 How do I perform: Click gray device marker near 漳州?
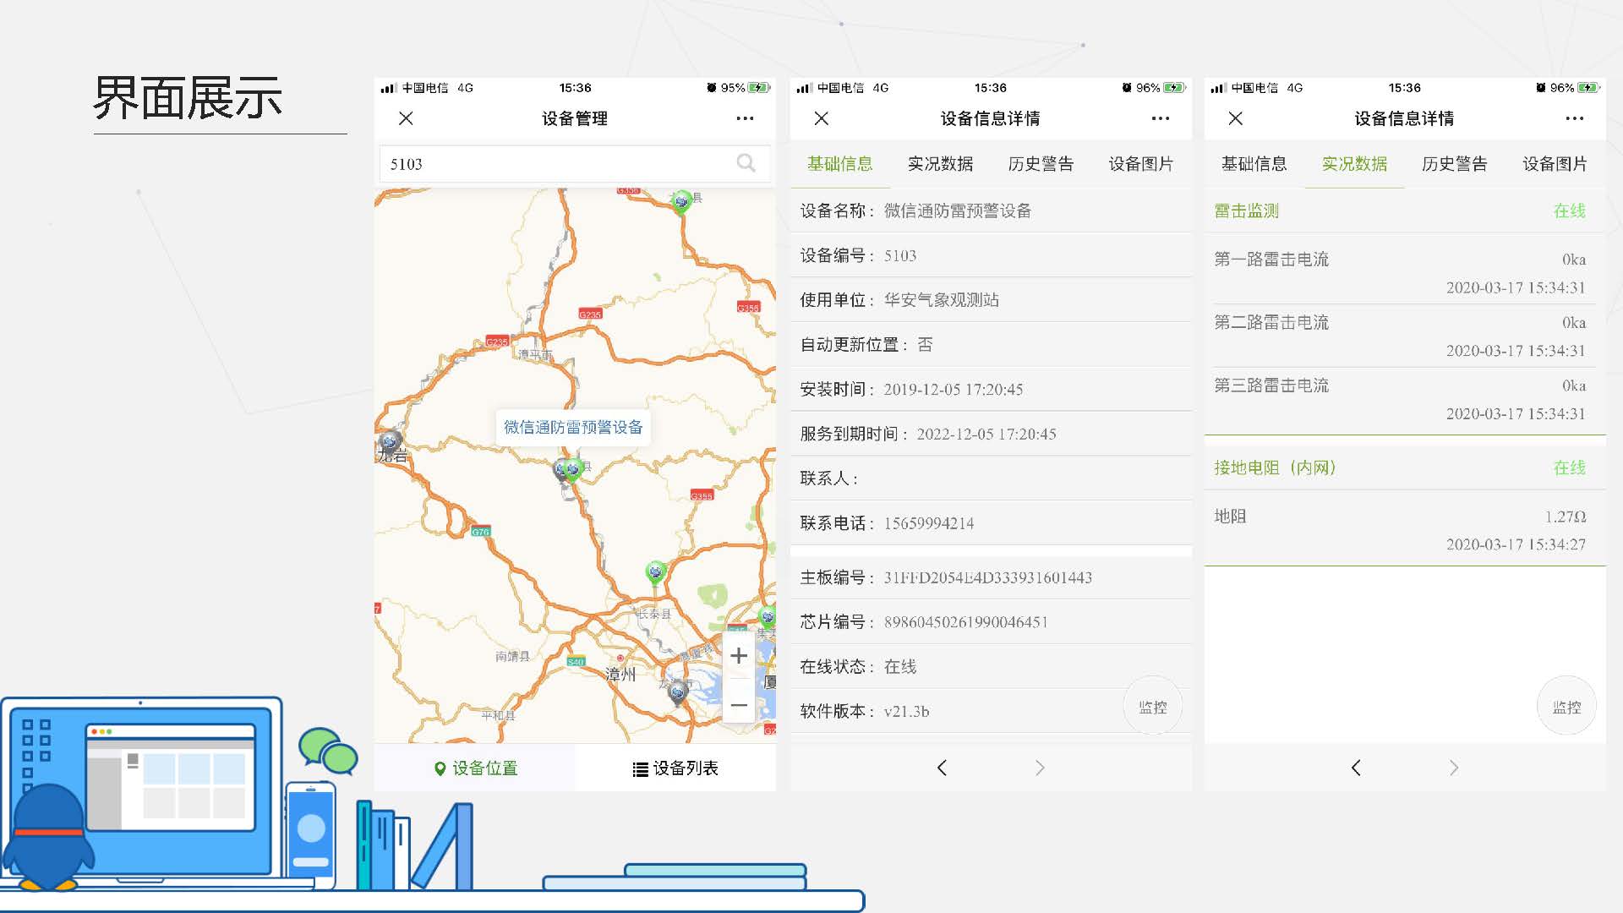tap(677, 693)
